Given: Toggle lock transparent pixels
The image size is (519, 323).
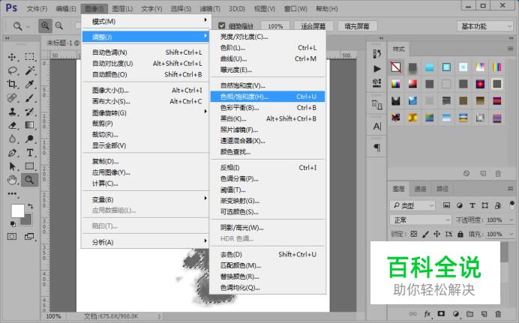Looking at the screenshot, I should pos(414,234).
